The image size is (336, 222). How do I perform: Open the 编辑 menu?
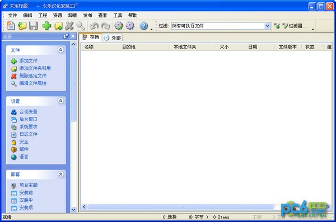point(27,15)
